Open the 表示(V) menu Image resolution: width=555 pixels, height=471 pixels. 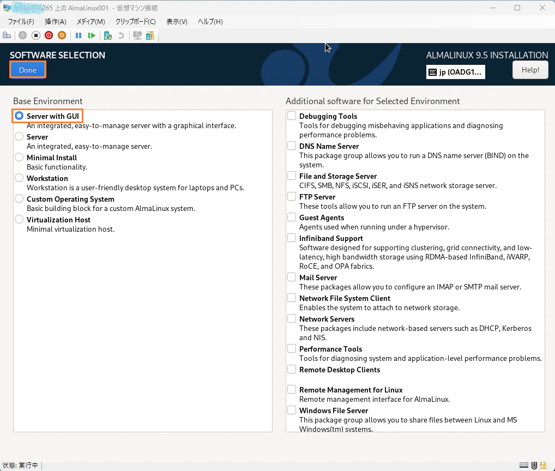pos(177,22)
